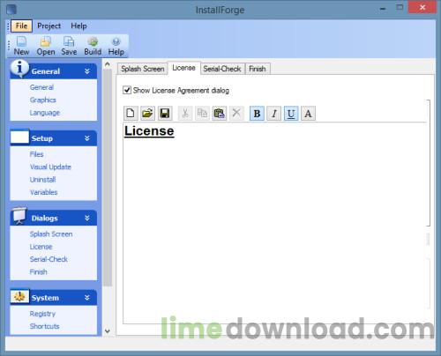The height and width of the screenshot is (356, 441).
Task: Uncheck Show License Agreement dialog
Action: pos(127,90)
